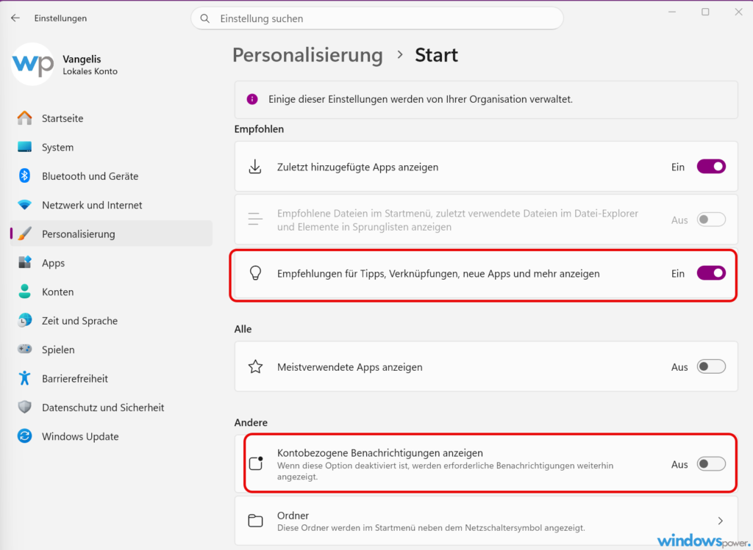
Task: Click the Alle section heading
Action: pyautogui.click(x=243, y=329)
